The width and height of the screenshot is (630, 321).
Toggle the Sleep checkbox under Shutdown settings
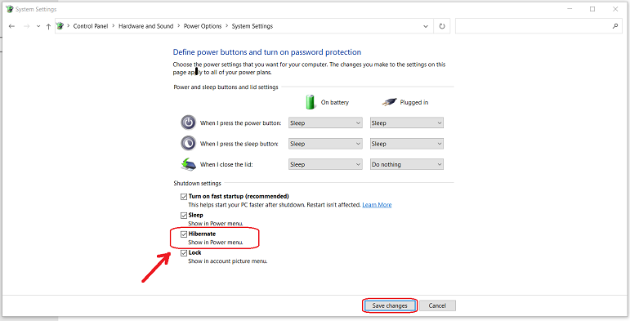[184, 216]
